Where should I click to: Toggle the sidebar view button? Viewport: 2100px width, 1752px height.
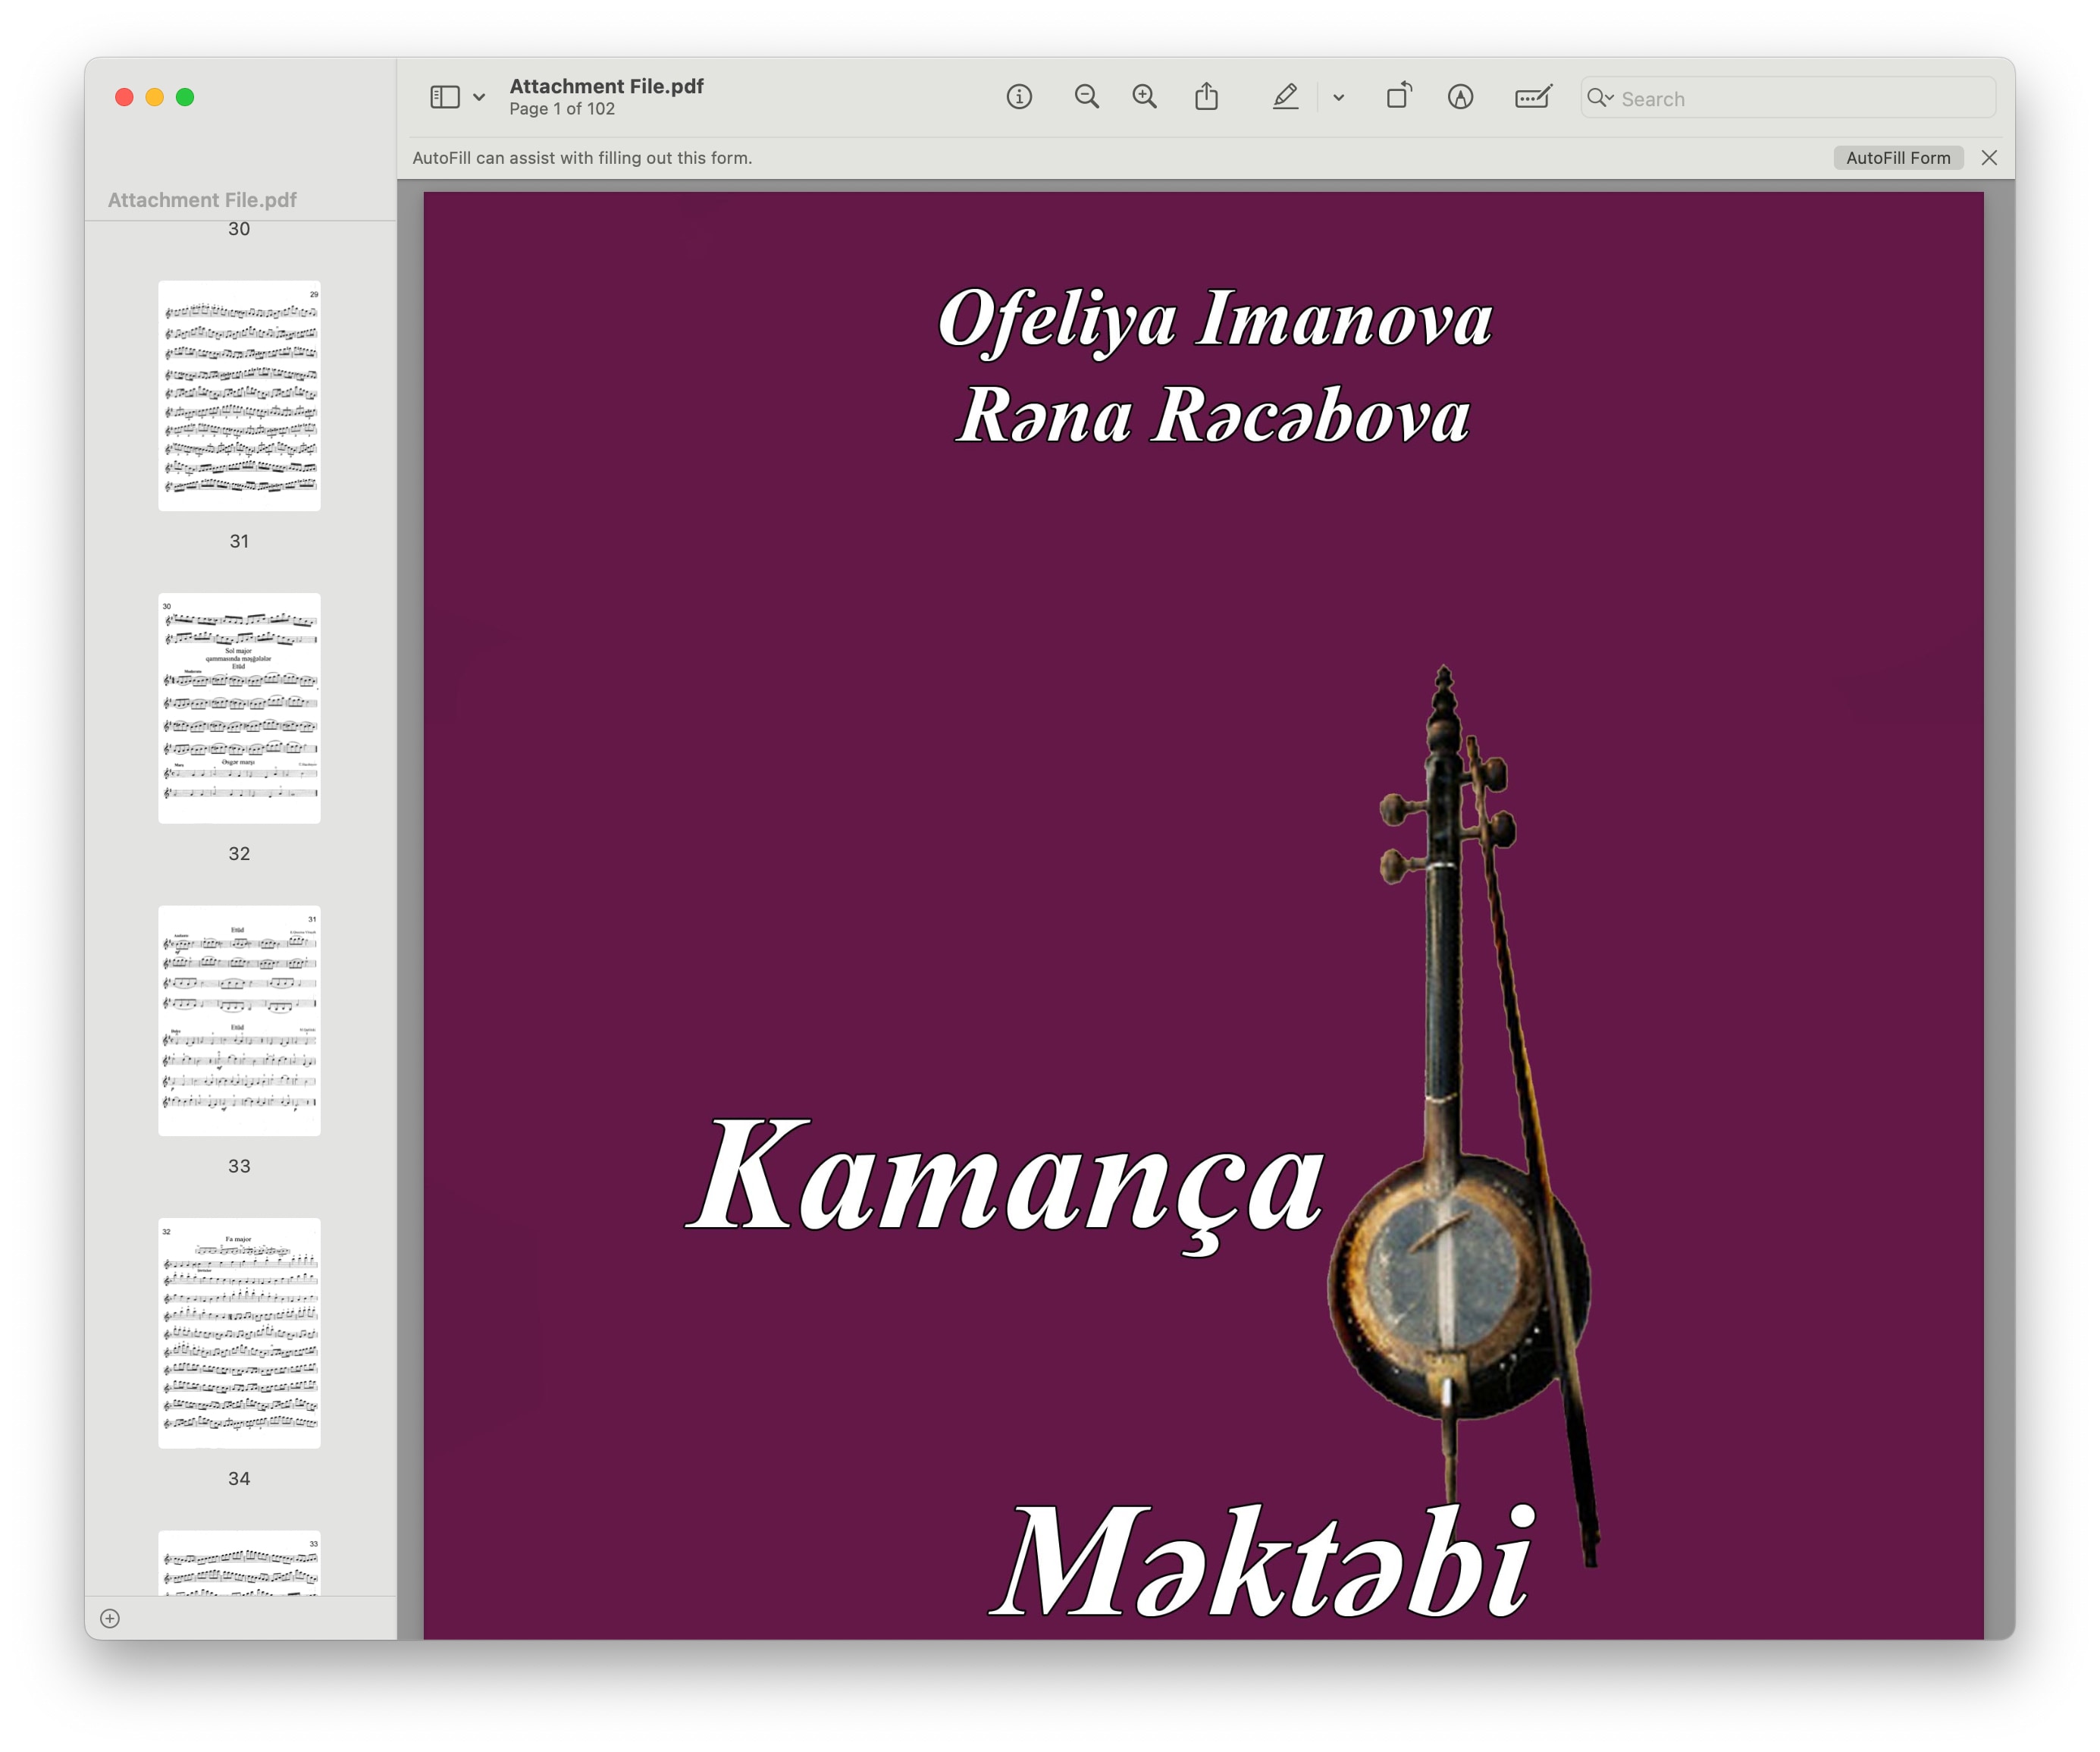445,97
